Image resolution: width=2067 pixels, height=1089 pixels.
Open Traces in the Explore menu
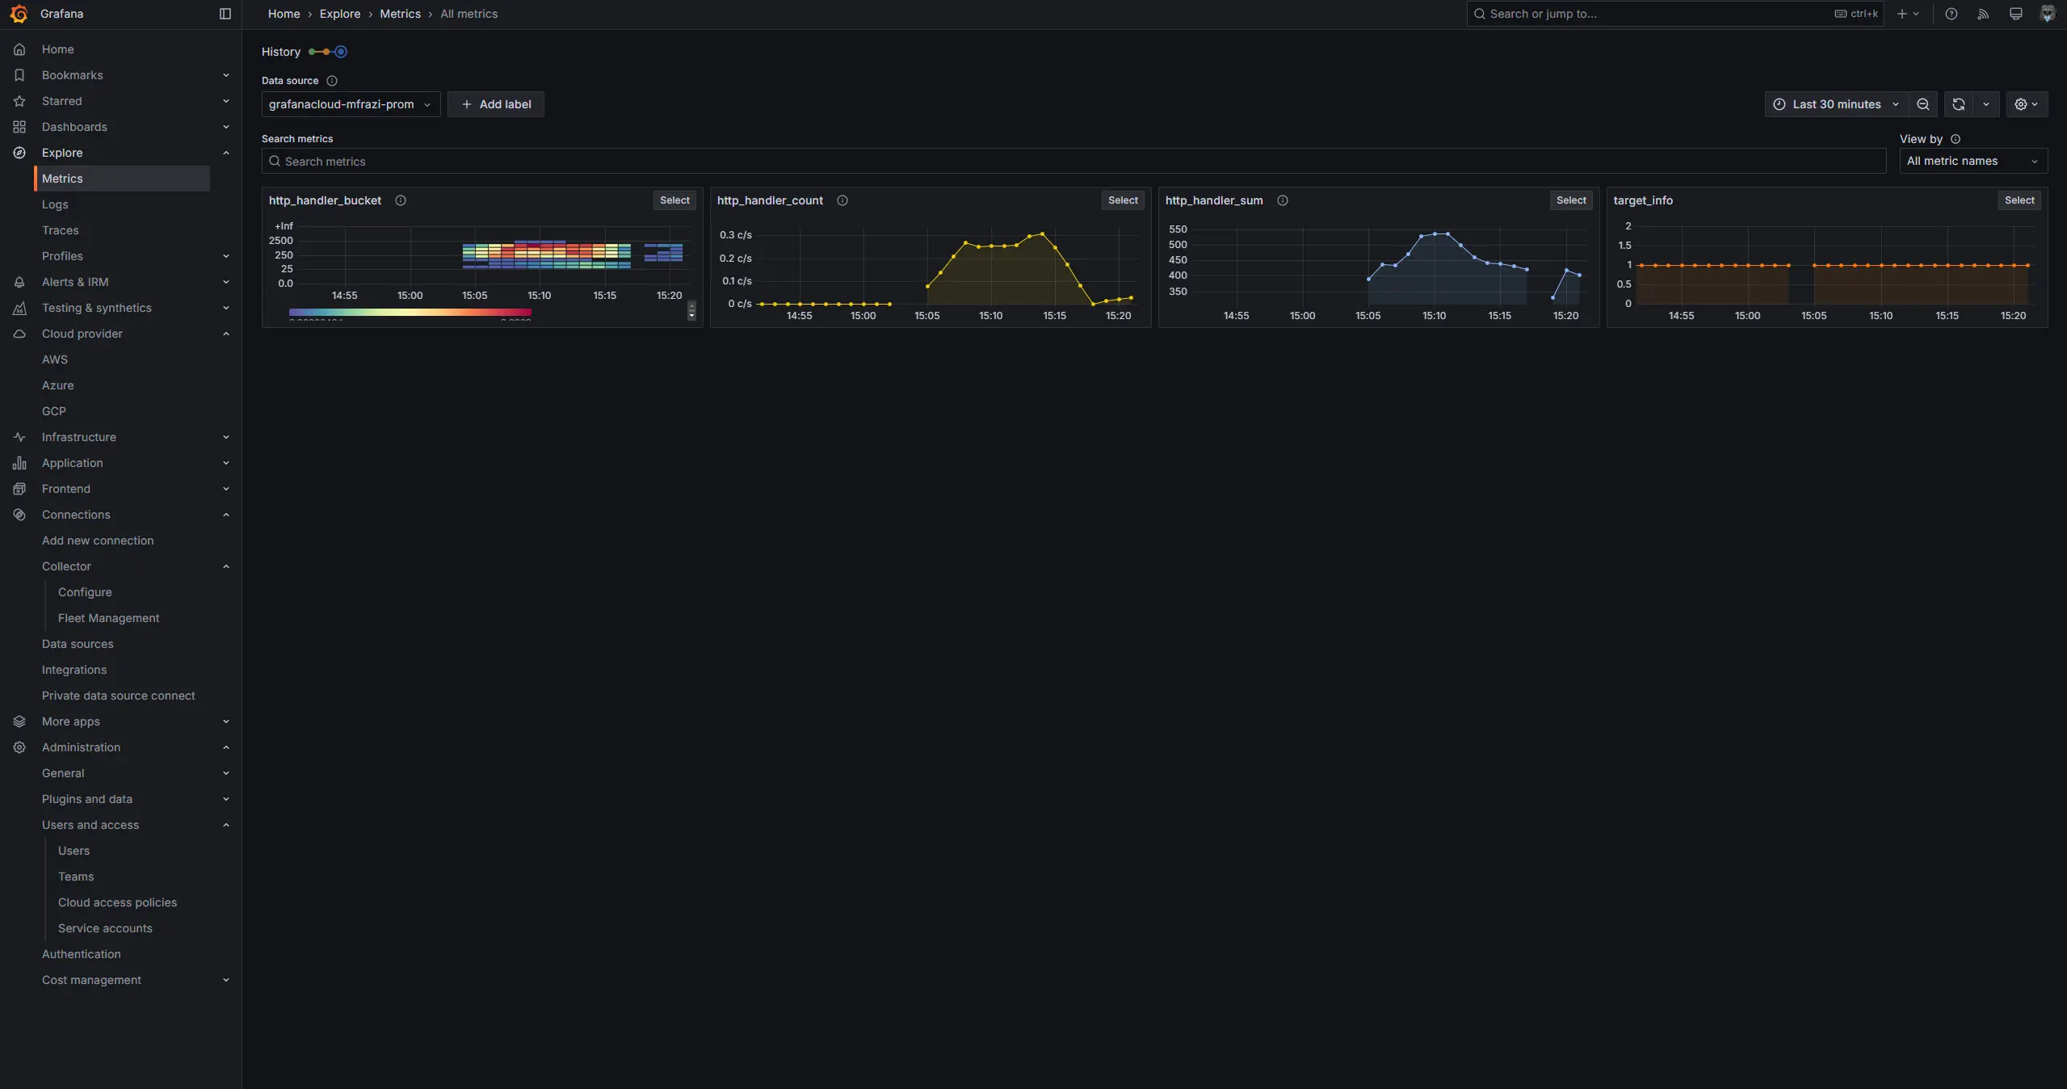(x=61, y=230)
